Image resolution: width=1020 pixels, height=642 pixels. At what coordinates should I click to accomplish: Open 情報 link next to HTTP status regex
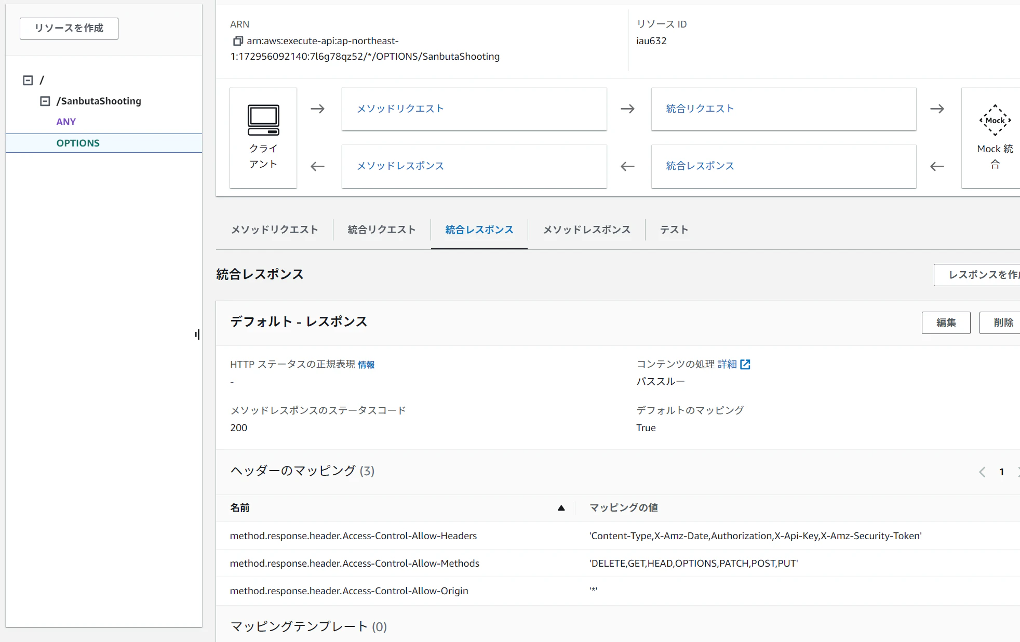[366, 365]
